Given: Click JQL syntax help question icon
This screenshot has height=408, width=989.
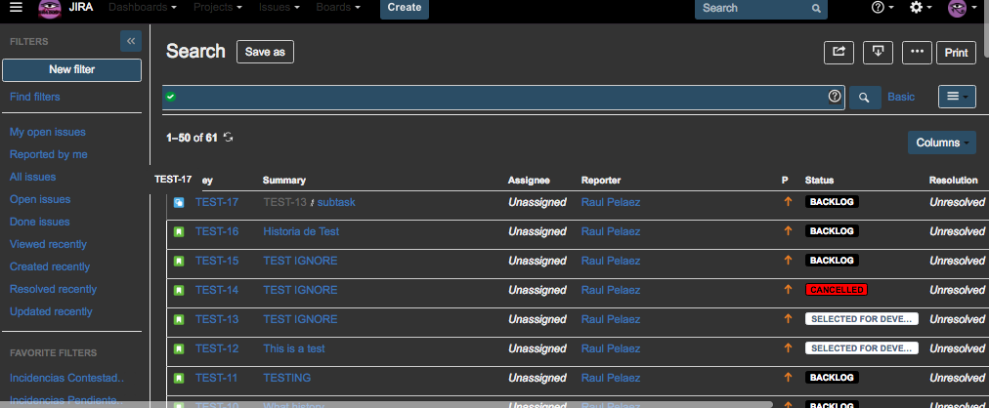Looking at the screenshot, I should point(835,97).
